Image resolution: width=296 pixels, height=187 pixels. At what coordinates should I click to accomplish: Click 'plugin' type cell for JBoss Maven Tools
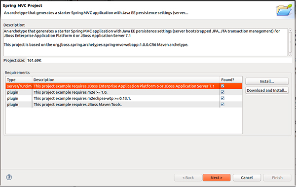[x=13, y=105]
